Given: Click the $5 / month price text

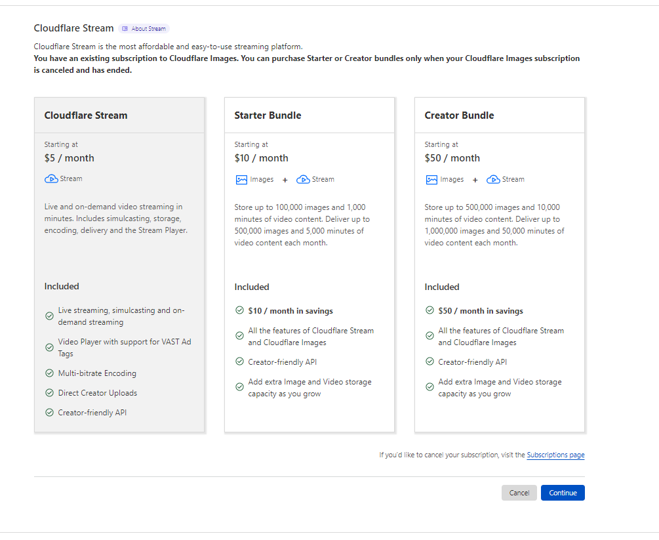Looking at the screenshot, I should 69,158.
